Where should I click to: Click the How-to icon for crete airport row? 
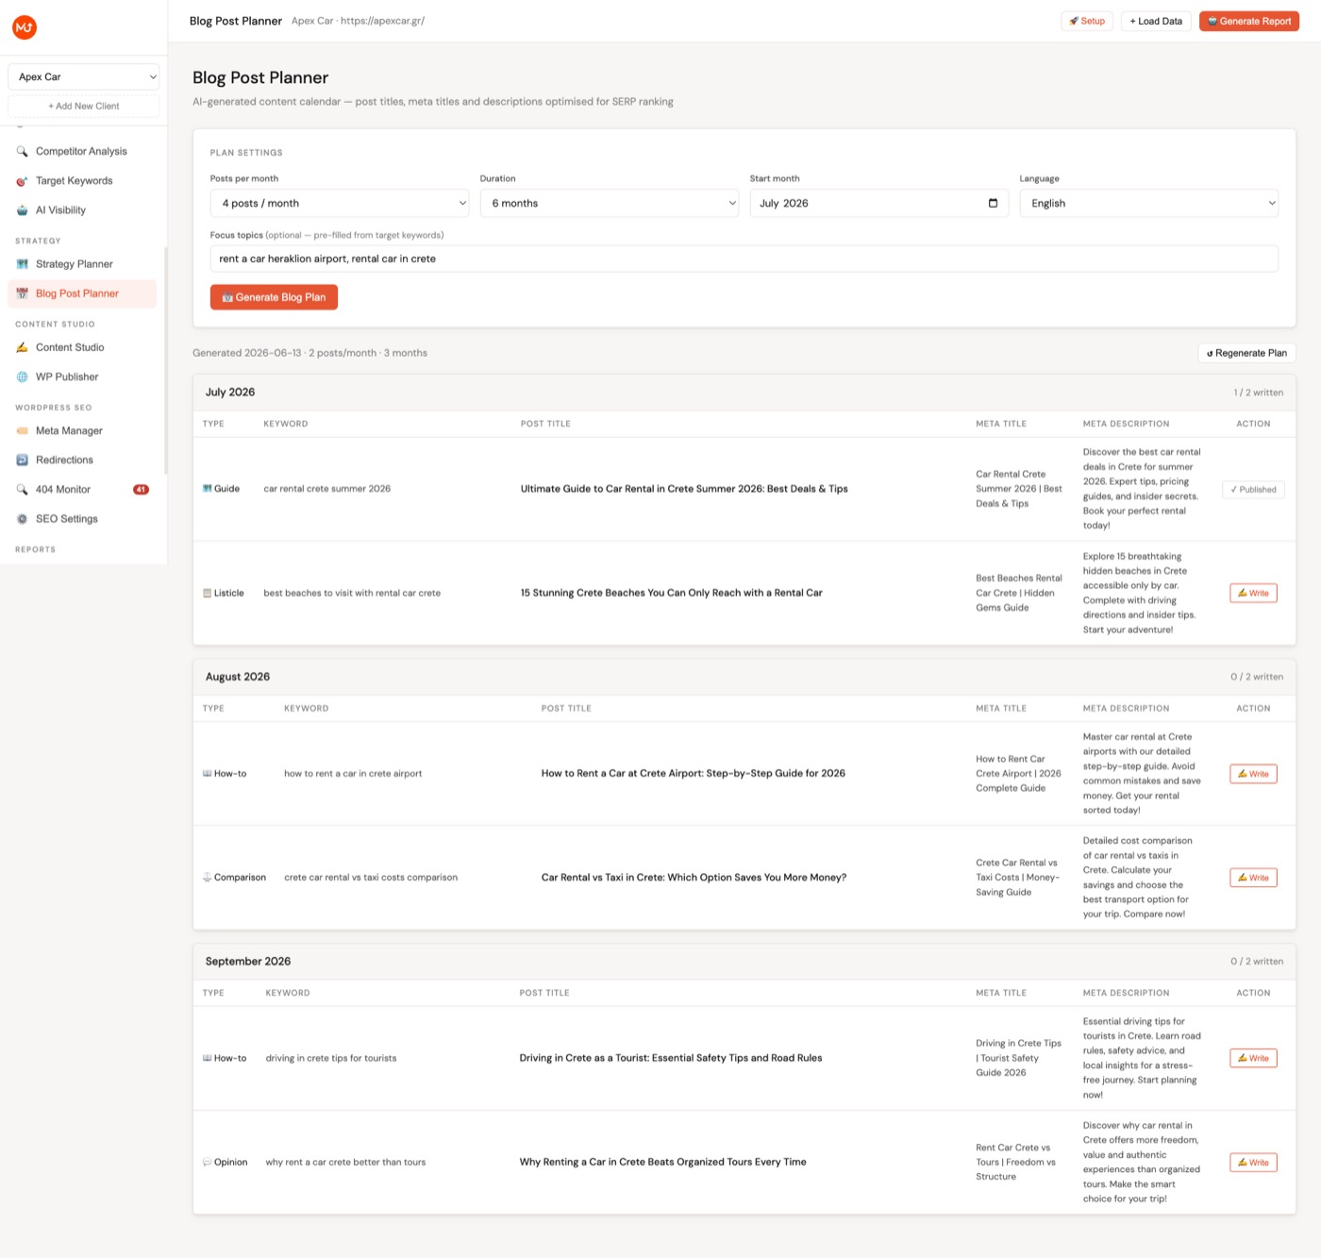208,774
